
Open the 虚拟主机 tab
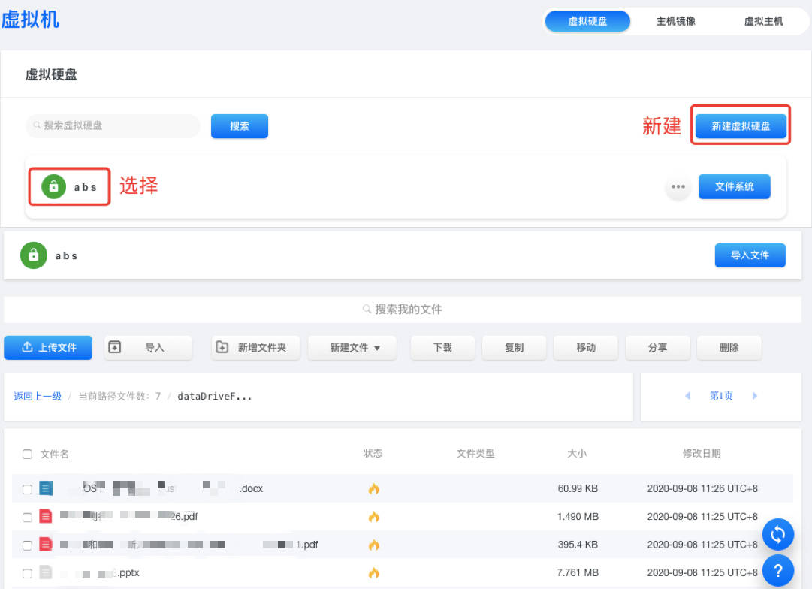coord(763,21)
